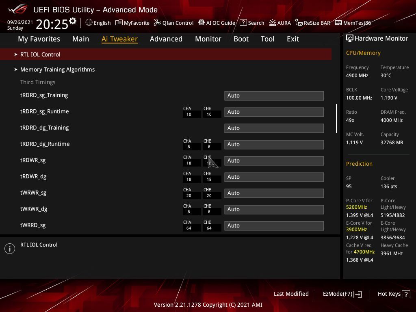Screen dimensions: 416x312
Task: Click the tWRWR_dg label
Action: (x=34, y=209)
